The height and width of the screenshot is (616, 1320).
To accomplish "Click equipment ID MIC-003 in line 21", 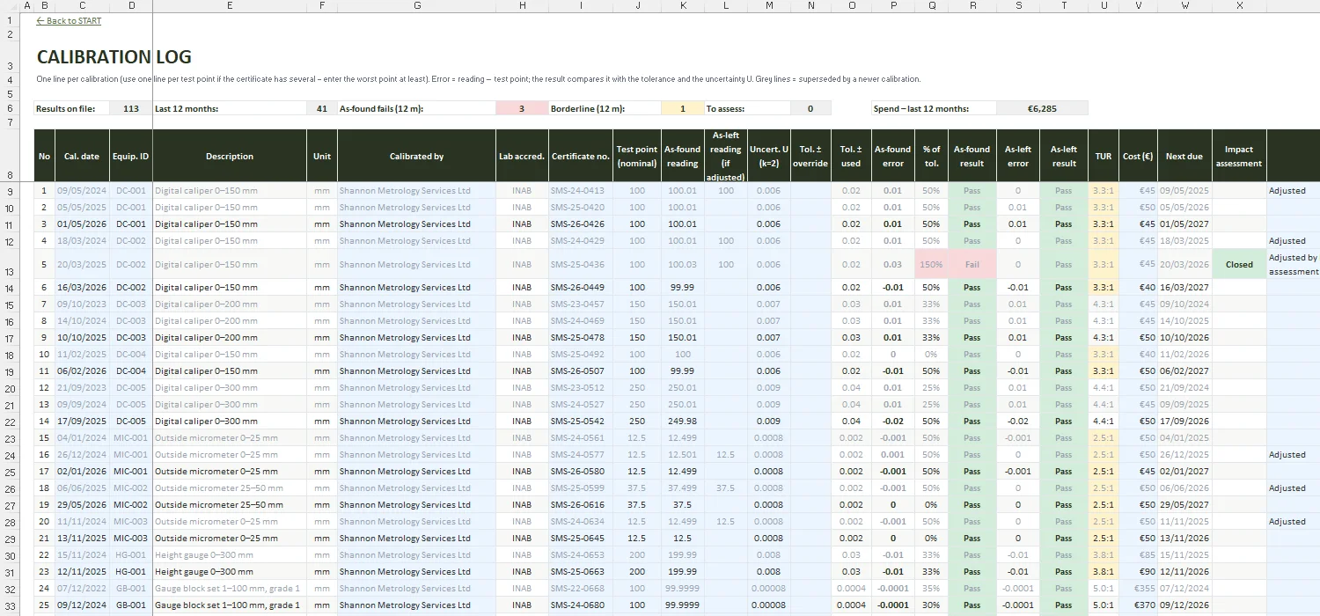I will point(131,538).
